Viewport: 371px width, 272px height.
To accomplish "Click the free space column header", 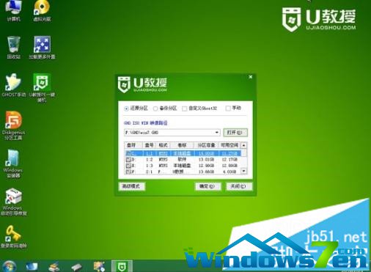I will tap(229, 145).
